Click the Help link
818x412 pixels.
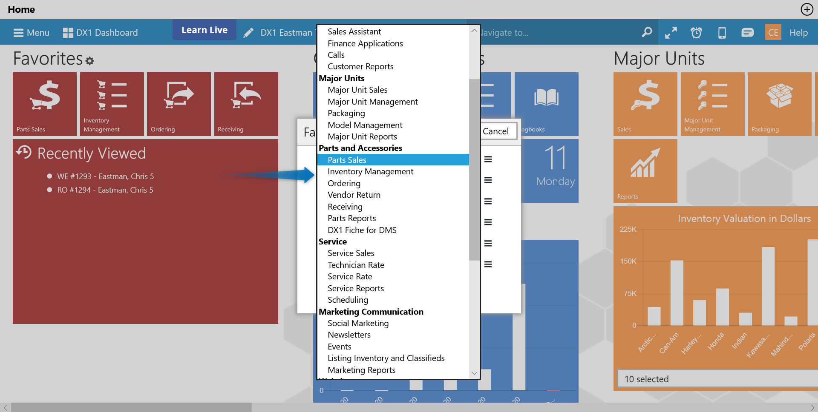[x=799, y=33]
